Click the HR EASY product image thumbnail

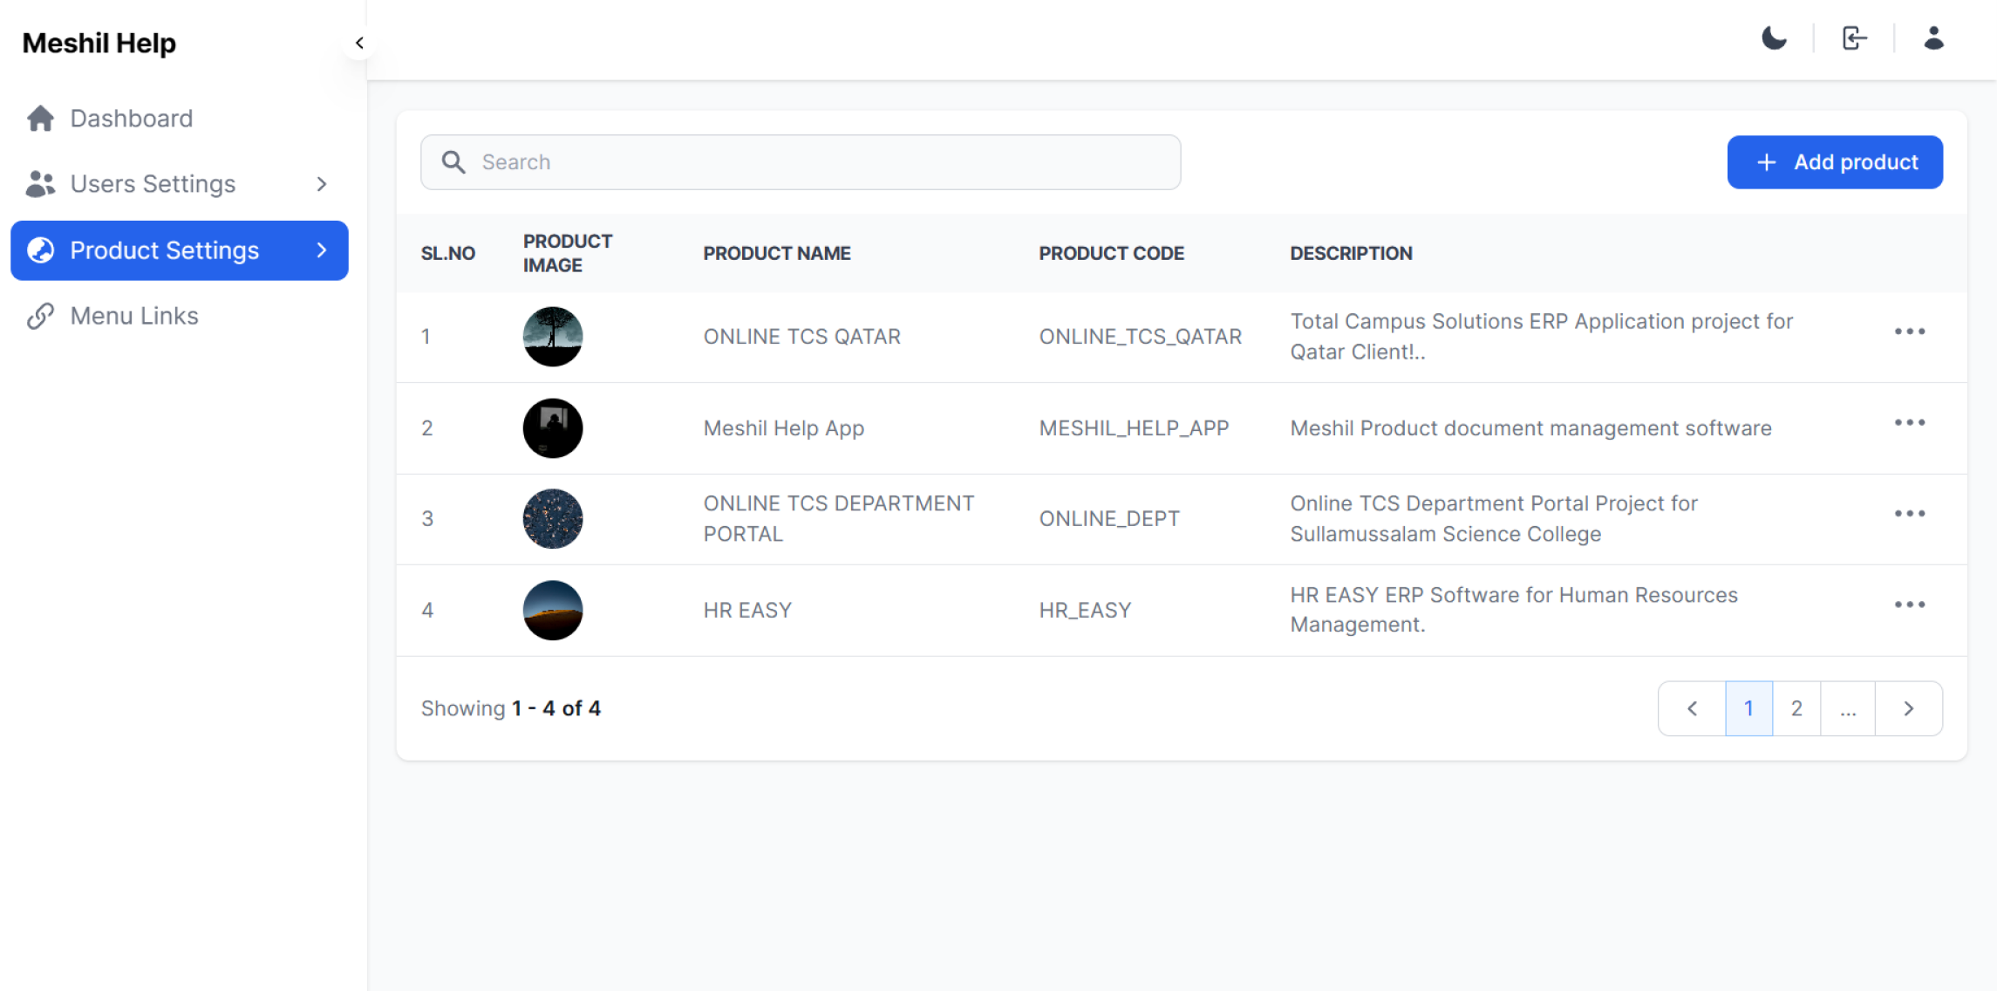[552, 610]
